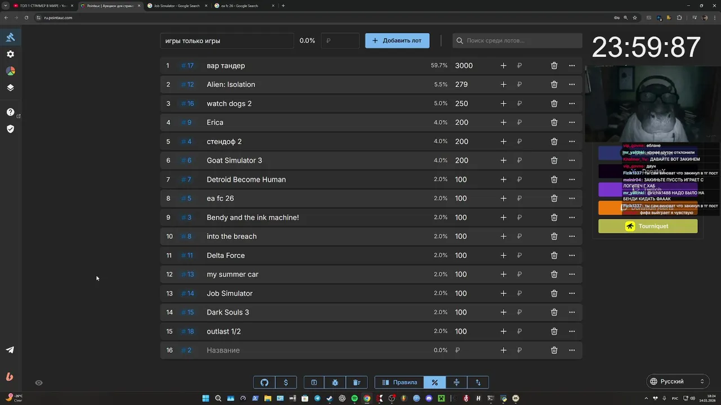Viewport: 721px width, 405px height.
Task: Click the Tourniquet button in right panel
Action: (648, 226)
